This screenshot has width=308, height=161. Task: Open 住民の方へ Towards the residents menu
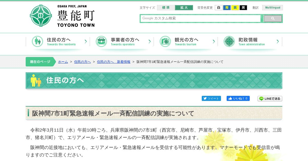pos(58,42)
